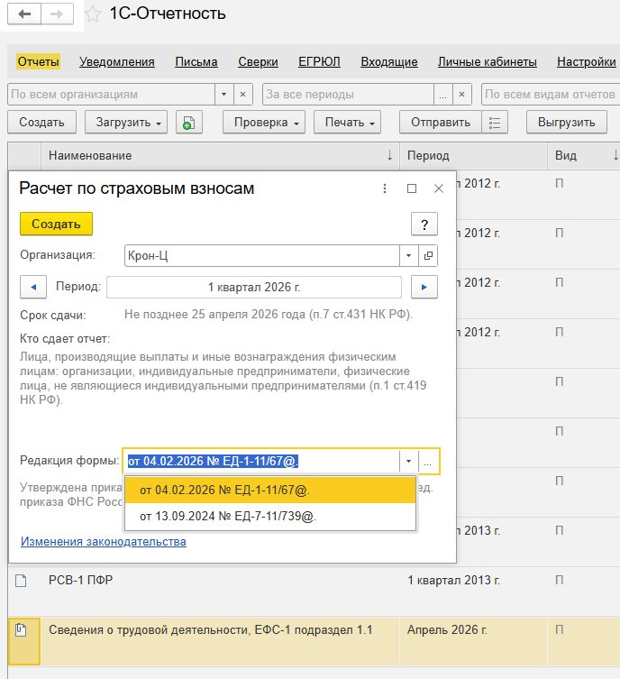Select the РСВ-1 ПФР report row
Viewport: 620px width, 679px height.
[x=81, y=580]
